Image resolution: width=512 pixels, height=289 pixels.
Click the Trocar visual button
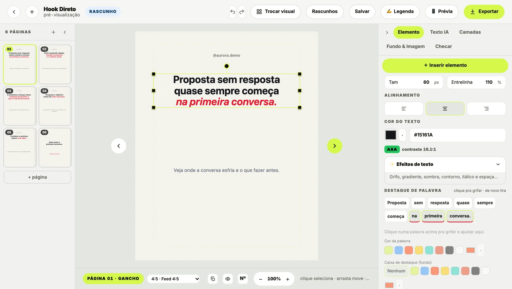275,12
